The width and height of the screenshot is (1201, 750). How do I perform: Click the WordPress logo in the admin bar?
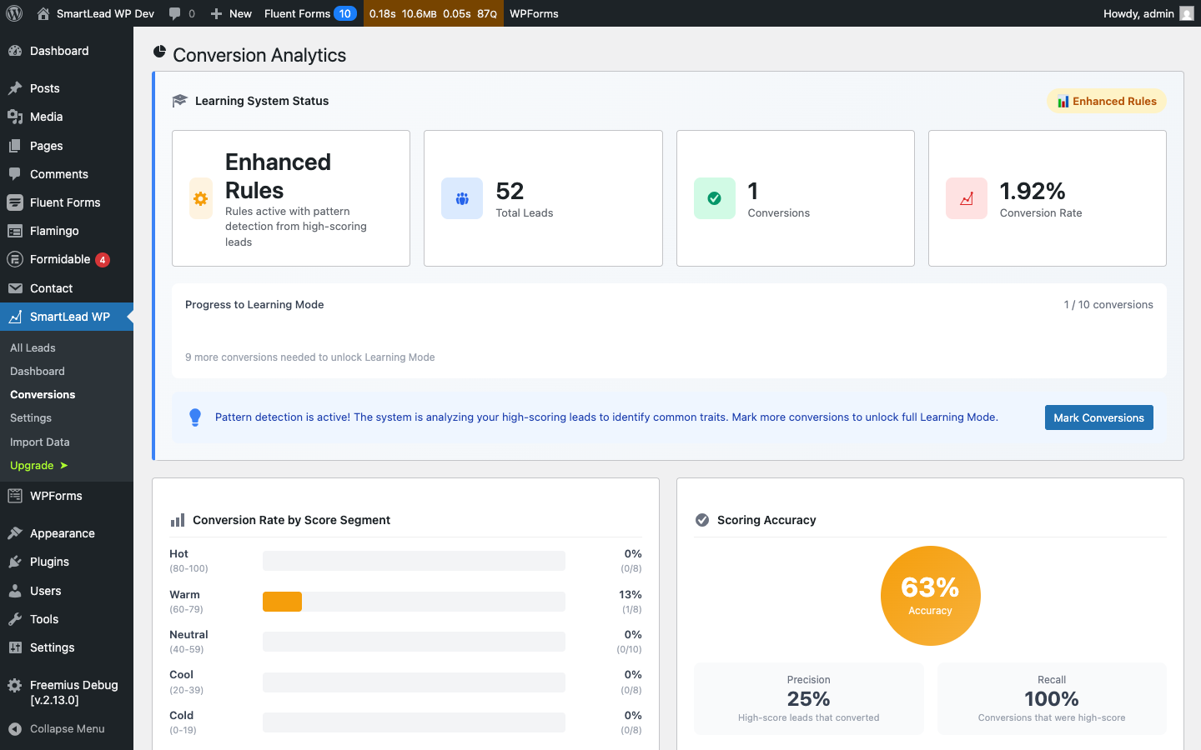click(x=13, y=13)
